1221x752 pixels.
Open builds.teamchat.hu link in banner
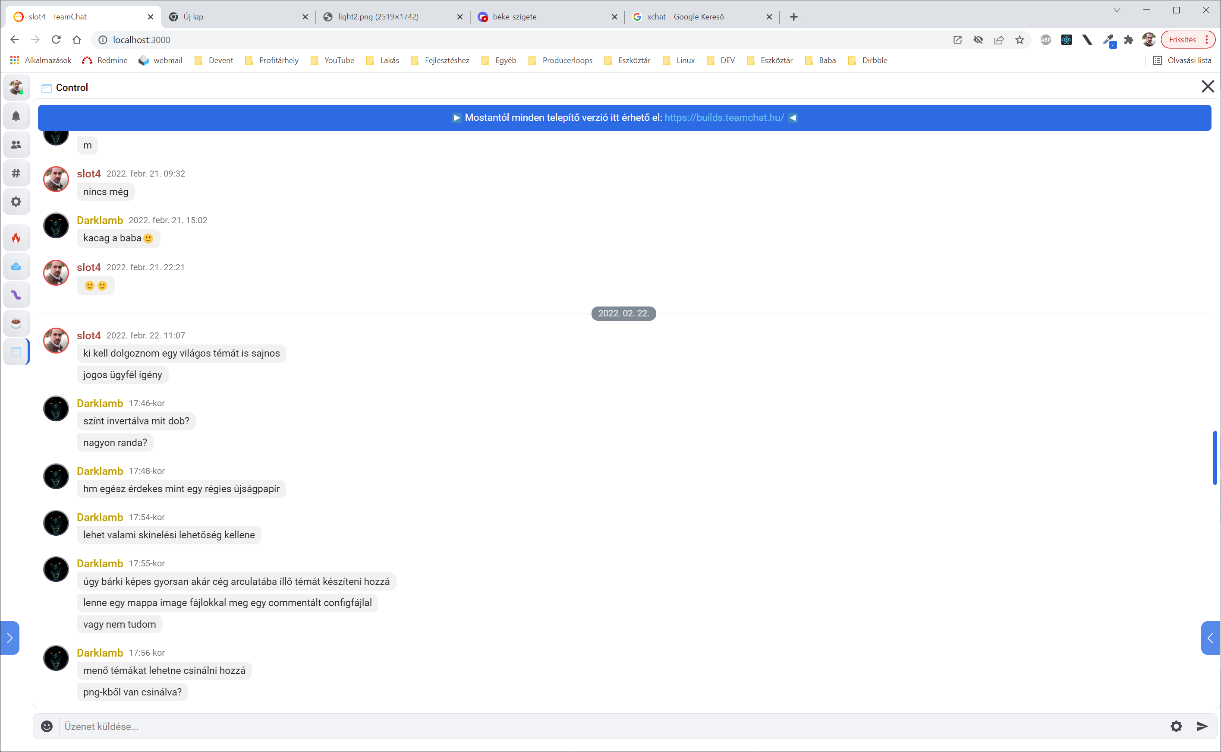724,118
